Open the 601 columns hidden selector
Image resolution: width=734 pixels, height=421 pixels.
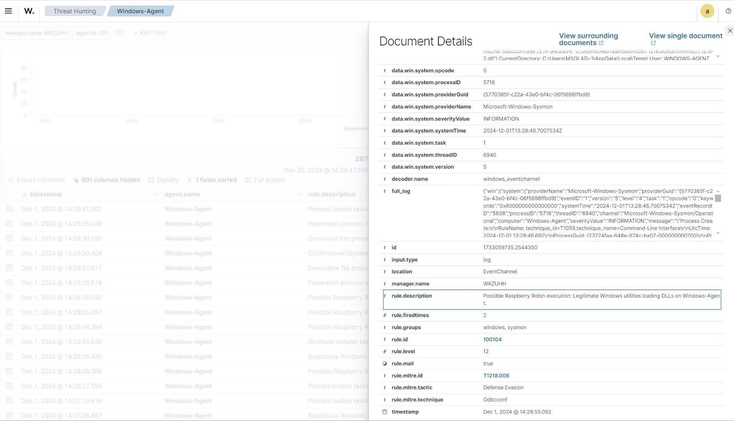click(x=106, y=180)
